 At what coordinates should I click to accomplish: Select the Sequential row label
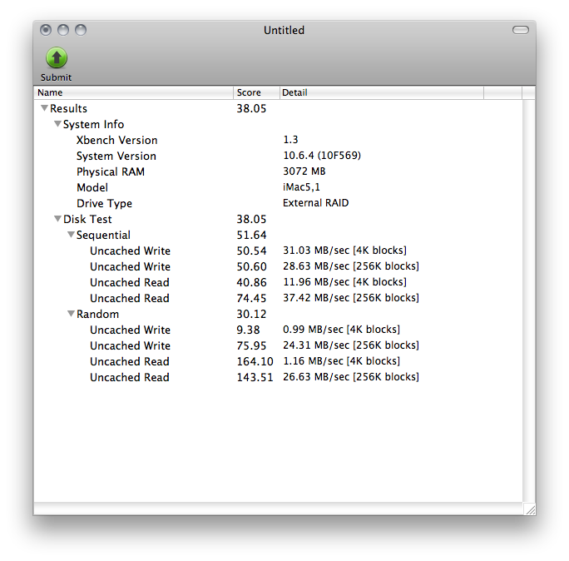(103, 235)
